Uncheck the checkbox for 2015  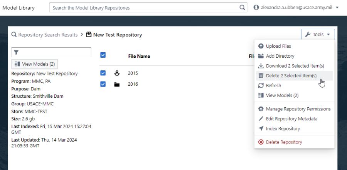coord(103,73)
